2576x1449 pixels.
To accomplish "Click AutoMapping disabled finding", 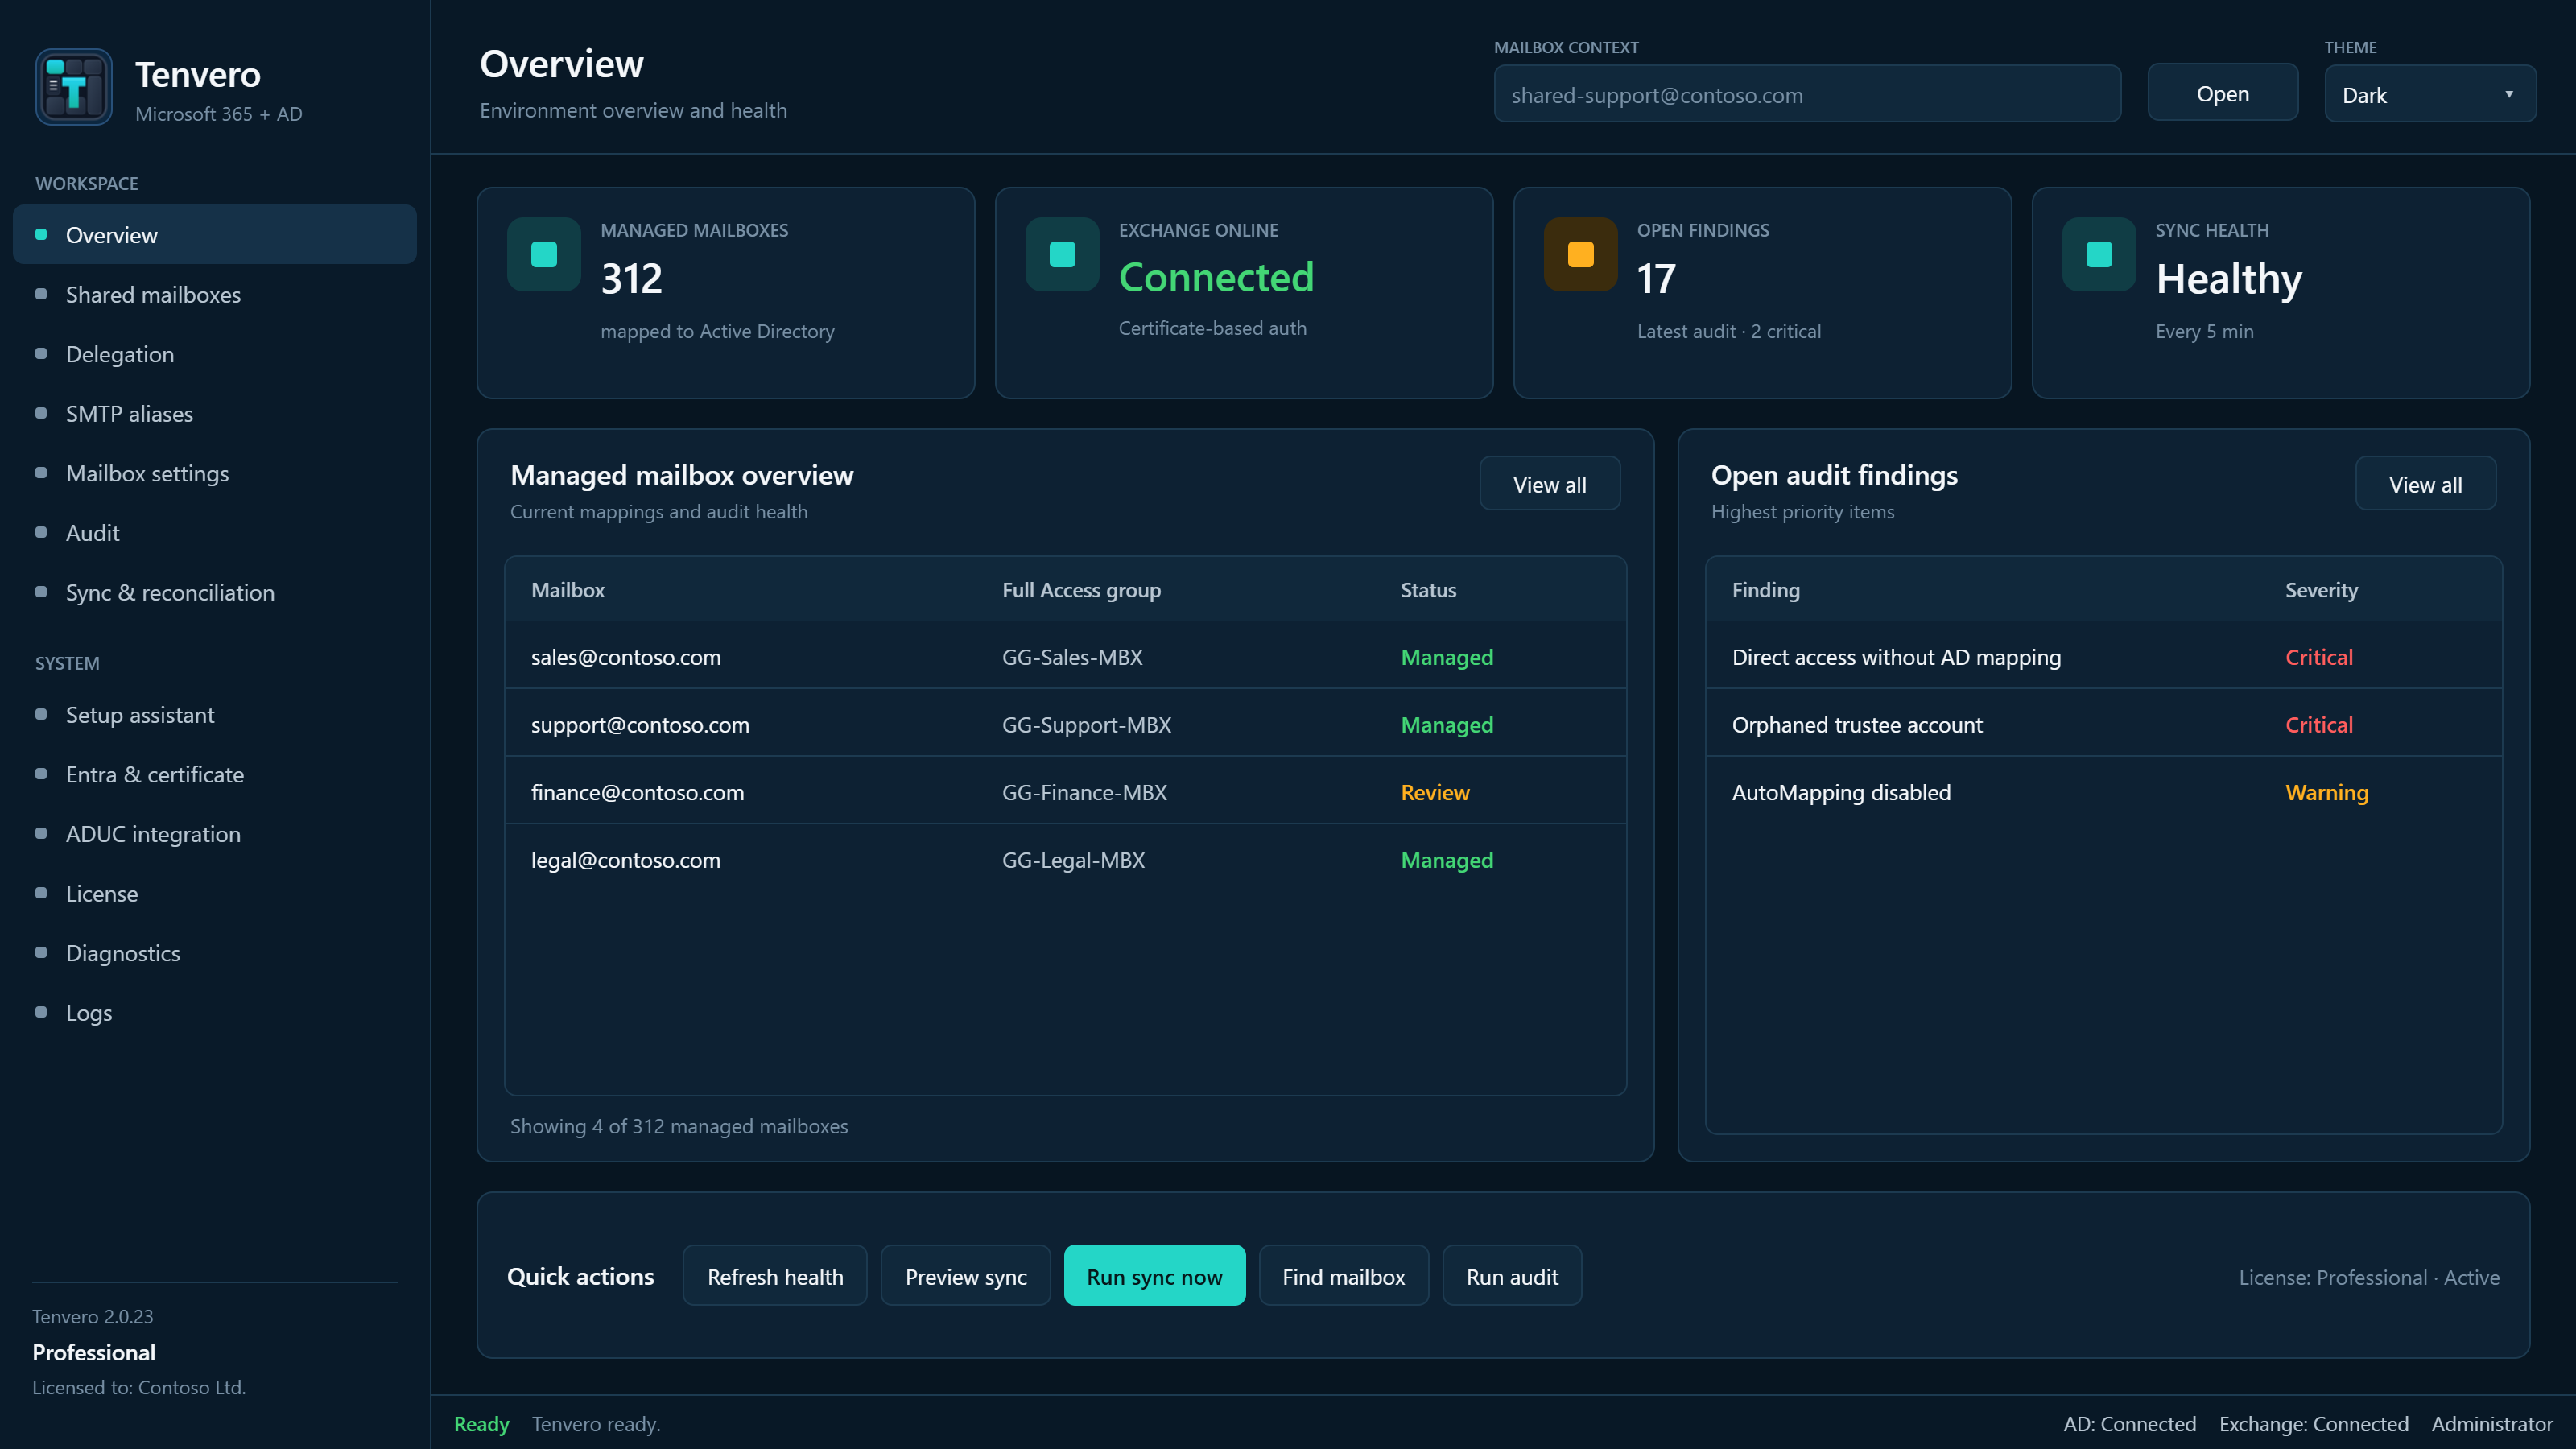I will click(x=1841, y=792).
